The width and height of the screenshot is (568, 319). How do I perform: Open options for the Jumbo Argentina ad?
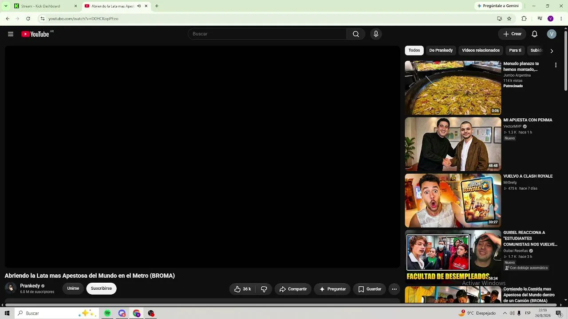(556, 65)
